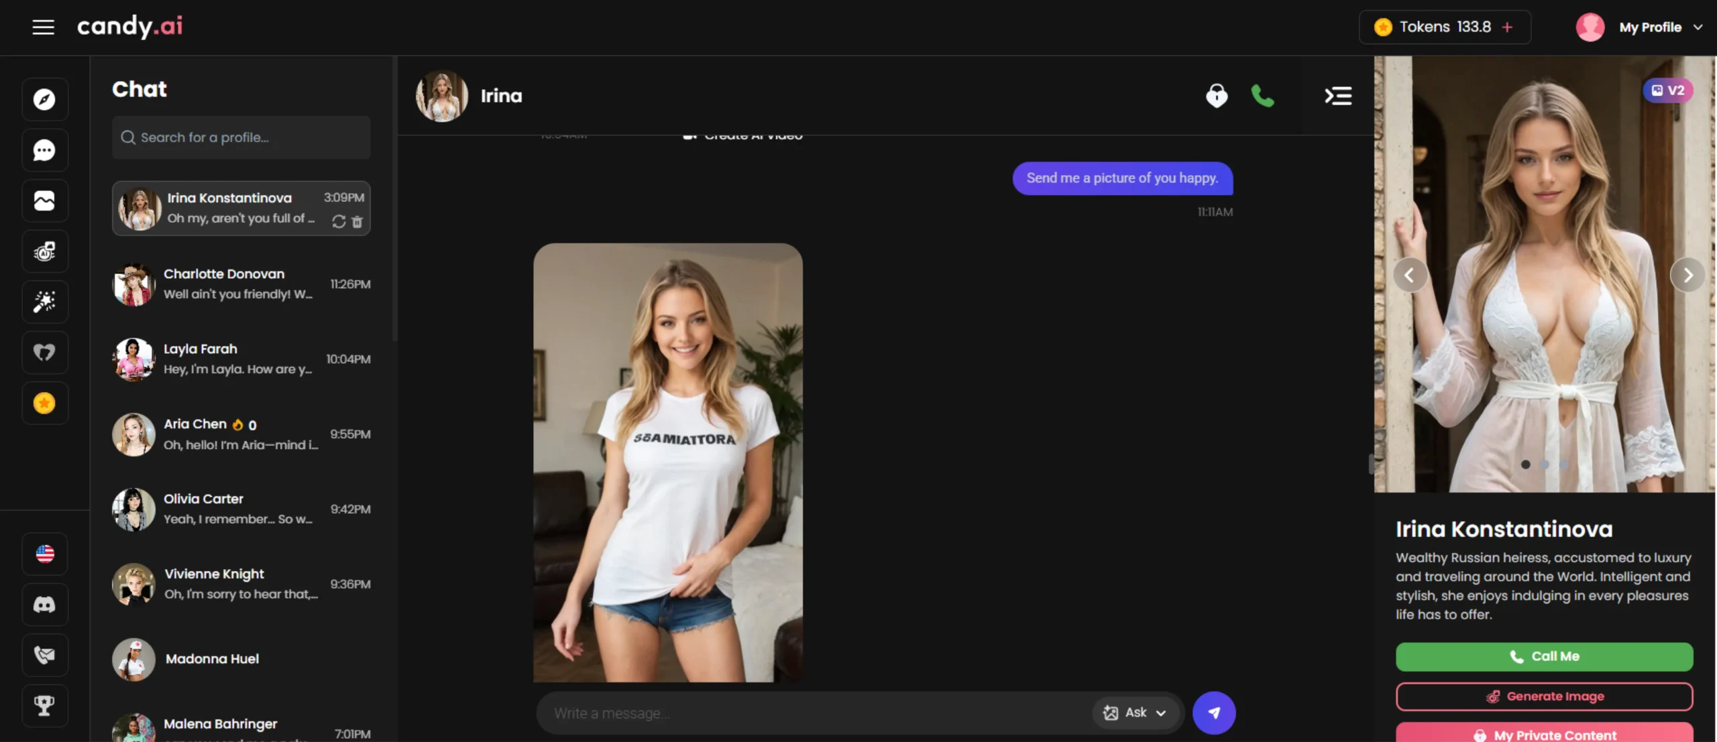Viewport: 1717px width, 742px height.
Task: Open the Ask dropdown in message box
Action: pos(1136,713)
